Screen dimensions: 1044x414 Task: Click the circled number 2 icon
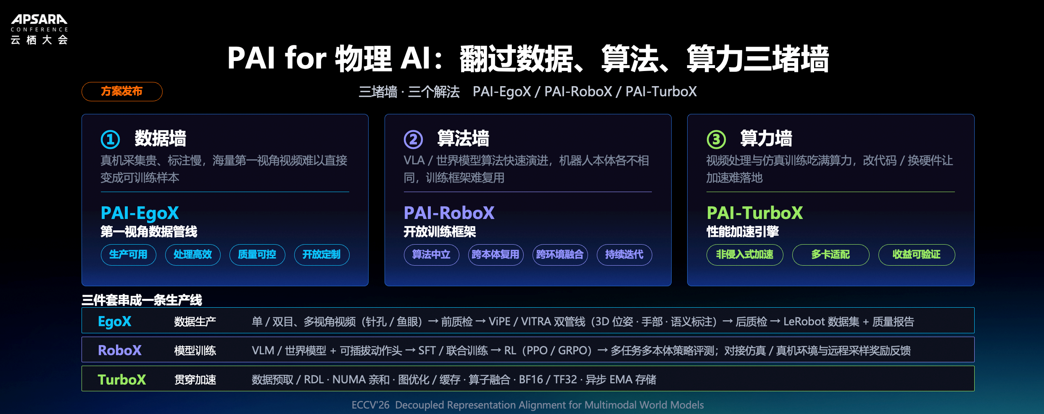coord(413,140)
